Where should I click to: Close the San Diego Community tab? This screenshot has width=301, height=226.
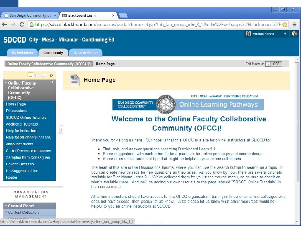pos(55,15)
